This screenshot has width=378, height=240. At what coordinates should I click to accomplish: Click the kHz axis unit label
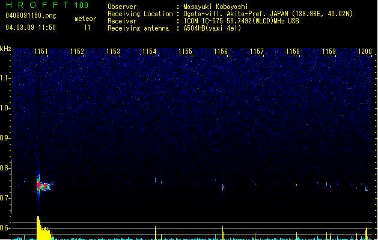click(5, 49)
